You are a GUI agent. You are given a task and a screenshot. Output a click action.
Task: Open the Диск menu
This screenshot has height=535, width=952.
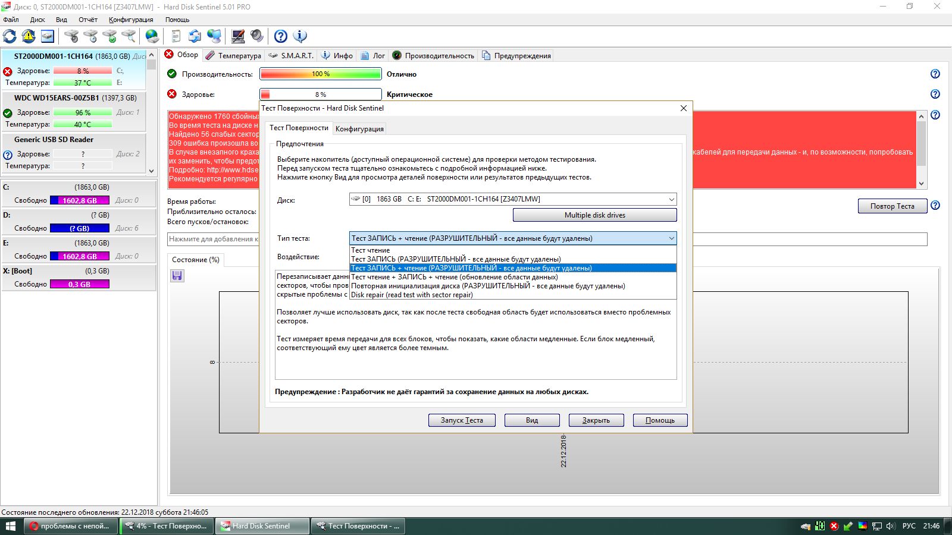point(37,20)
